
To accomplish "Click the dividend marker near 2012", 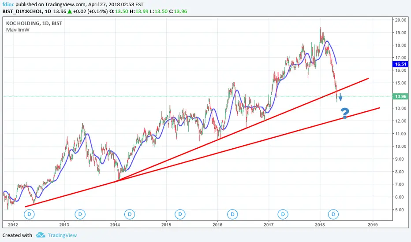I will (x=29, y=214).
